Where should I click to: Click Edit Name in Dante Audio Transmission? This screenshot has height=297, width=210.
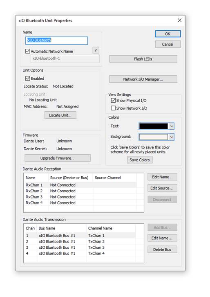click(162, 238)
